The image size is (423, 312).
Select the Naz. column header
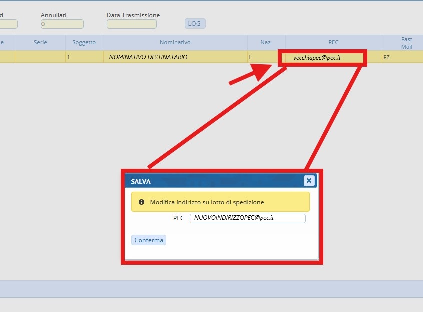point(266,42)
